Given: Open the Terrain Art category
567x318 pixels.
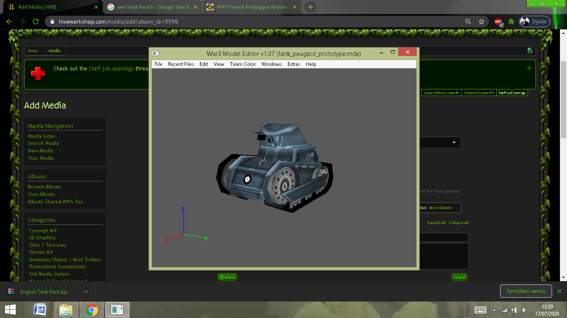Looking at the screenshot, I should [x=41, y=252].
